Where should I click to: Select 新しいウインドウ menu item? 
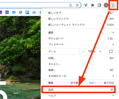pyautogui.click(x=79, y=19)
